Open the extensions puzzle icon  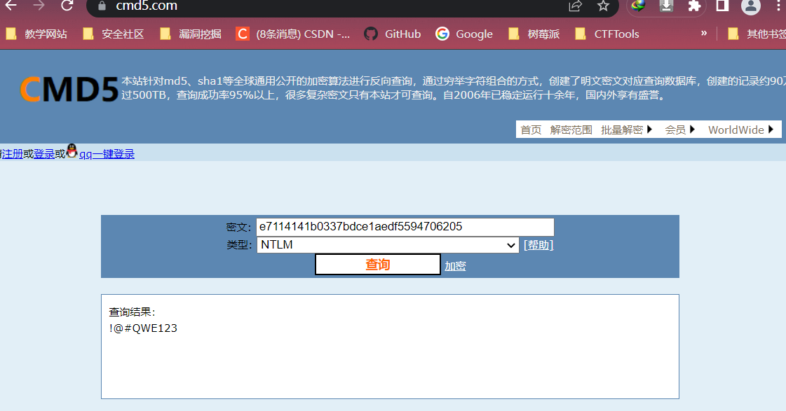[694, 6]
